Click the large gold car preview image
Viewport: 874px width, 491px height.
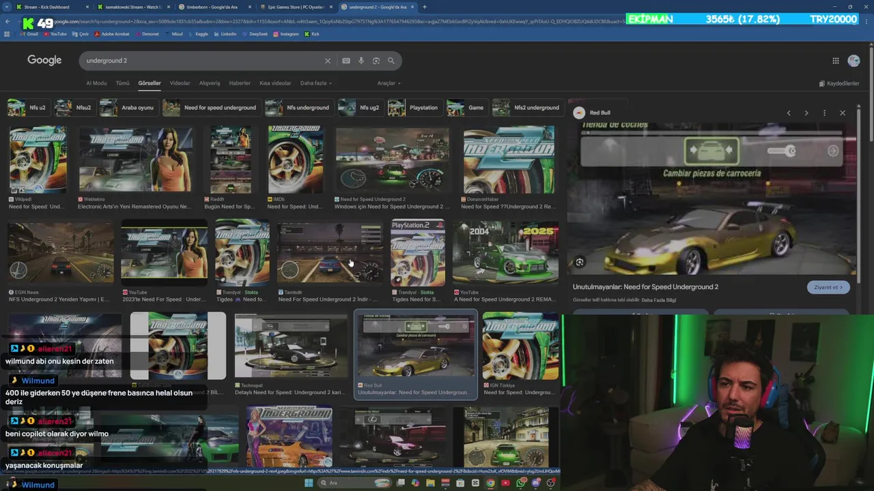pos(711,198)
